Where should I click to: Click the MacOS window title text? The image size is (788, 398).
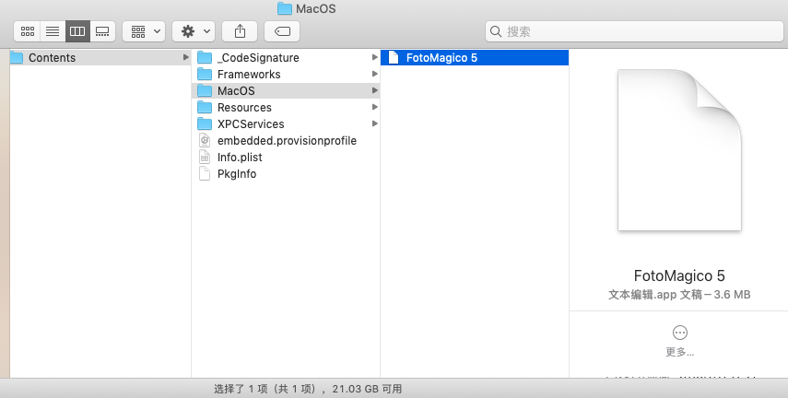click(x=315, y=8)
